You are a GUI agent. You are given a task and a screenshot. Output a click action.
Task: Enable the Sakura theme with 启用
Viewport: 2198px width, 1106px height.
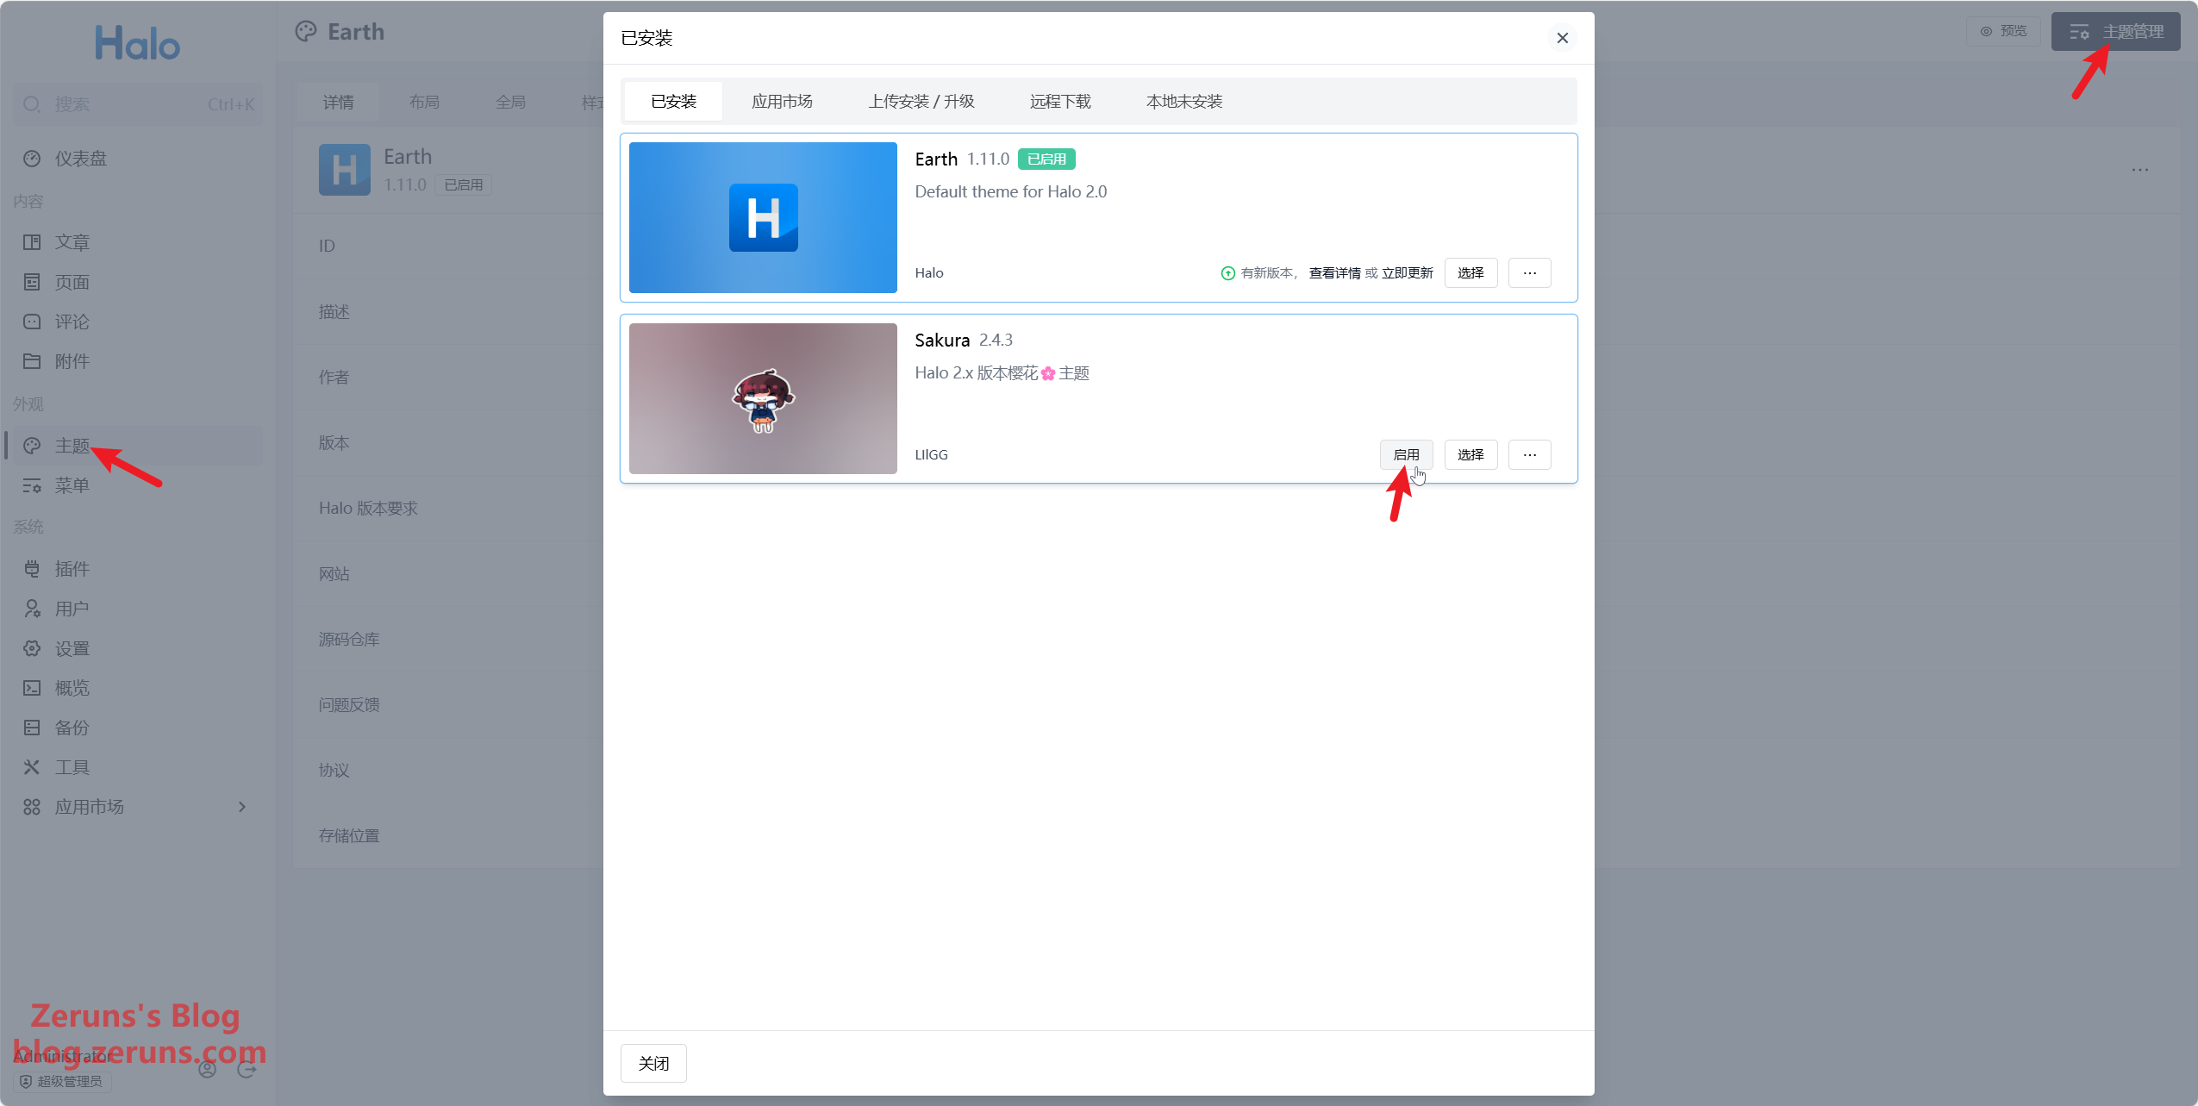tap(1406, 454)
